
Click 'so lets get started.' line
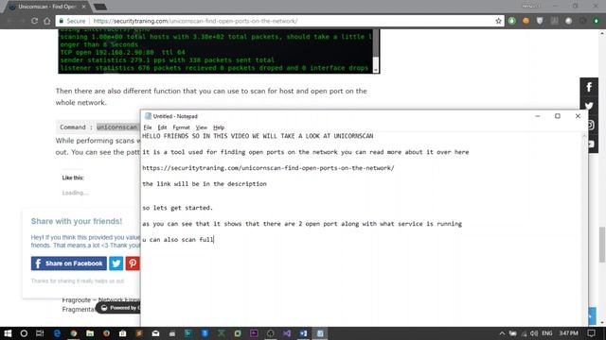click(x=177, y=208)
